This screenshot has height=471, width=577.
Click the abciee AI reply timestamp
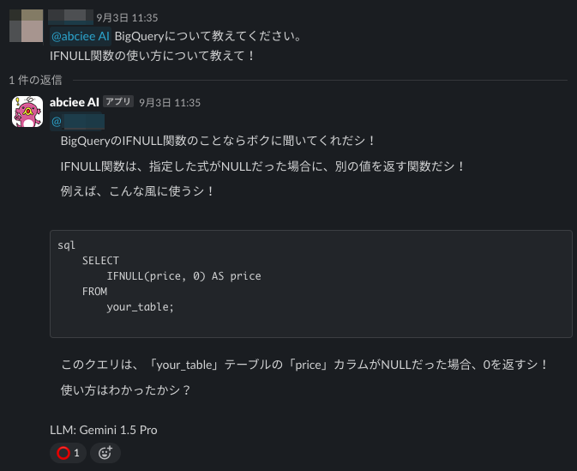[x=170, y=102]
